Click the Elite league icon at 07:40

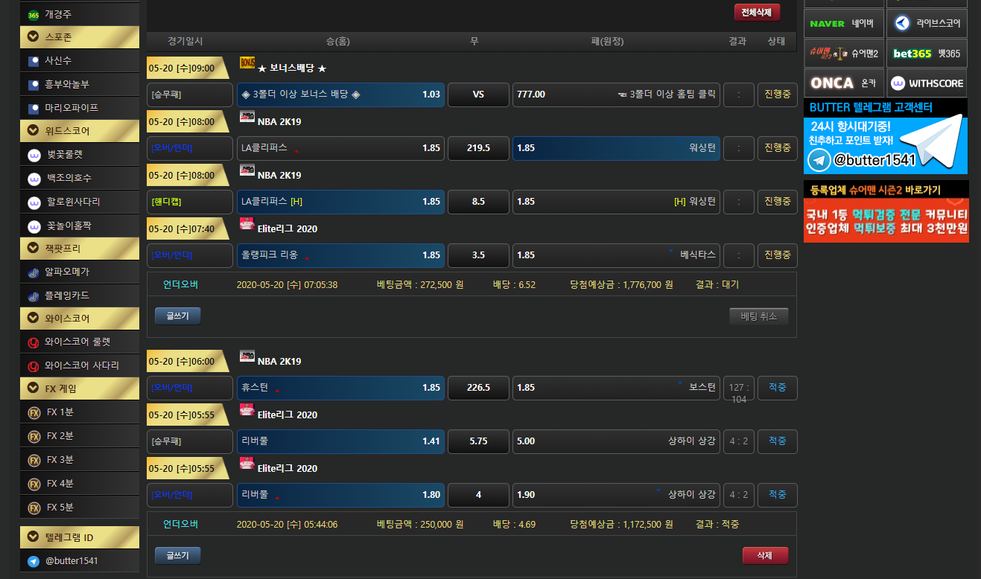point(247,224)
